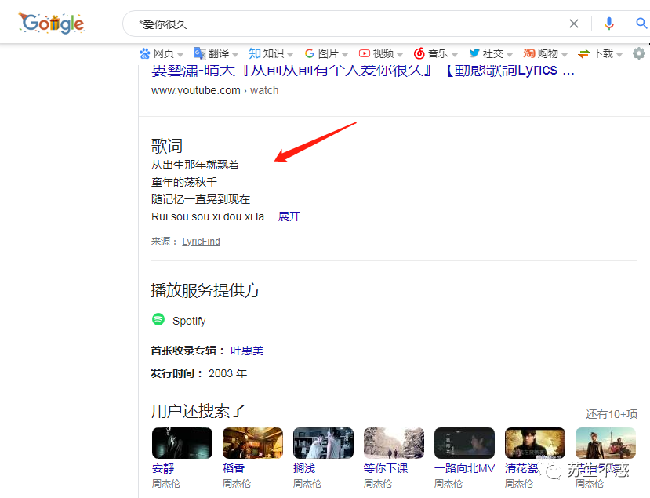Click the 搁浅 song title link

tap(304, 468)
